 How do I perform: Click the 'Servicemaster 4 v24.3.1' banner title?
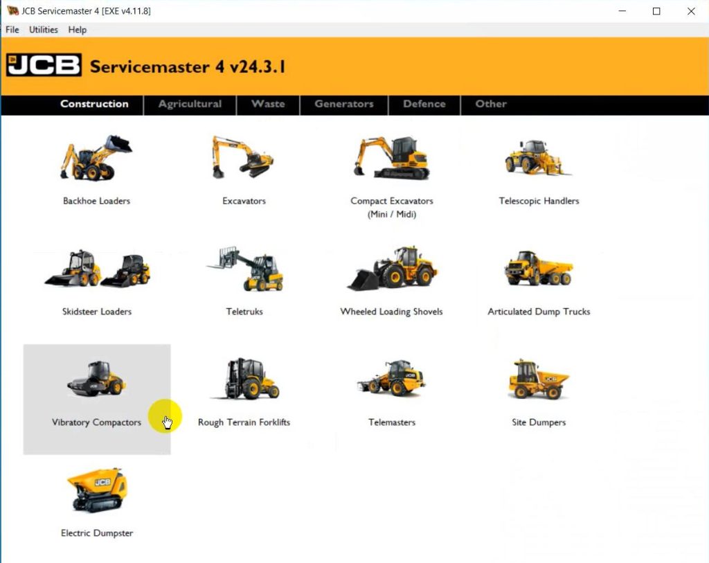[x=188, y=67]
